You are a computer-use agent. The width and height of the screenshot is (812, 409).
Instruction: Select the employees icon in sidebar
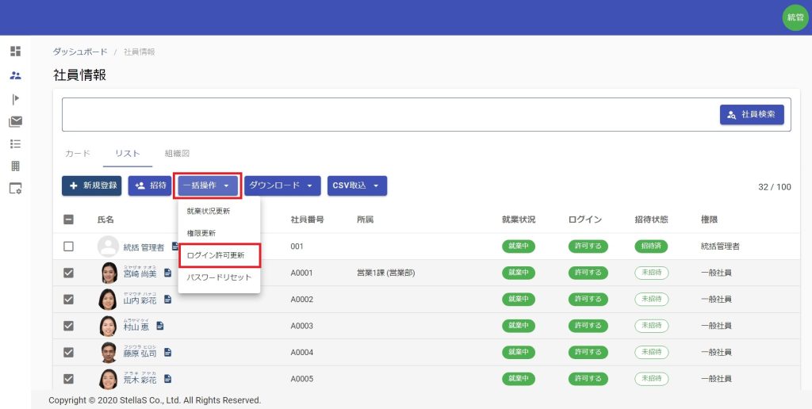pos(15,75)
